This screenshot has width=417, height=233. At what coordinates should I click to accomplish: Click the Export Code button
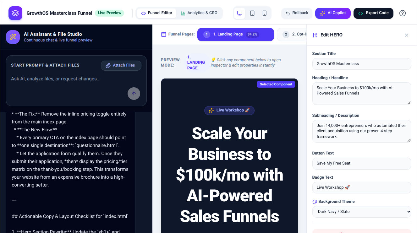point(373,13)
